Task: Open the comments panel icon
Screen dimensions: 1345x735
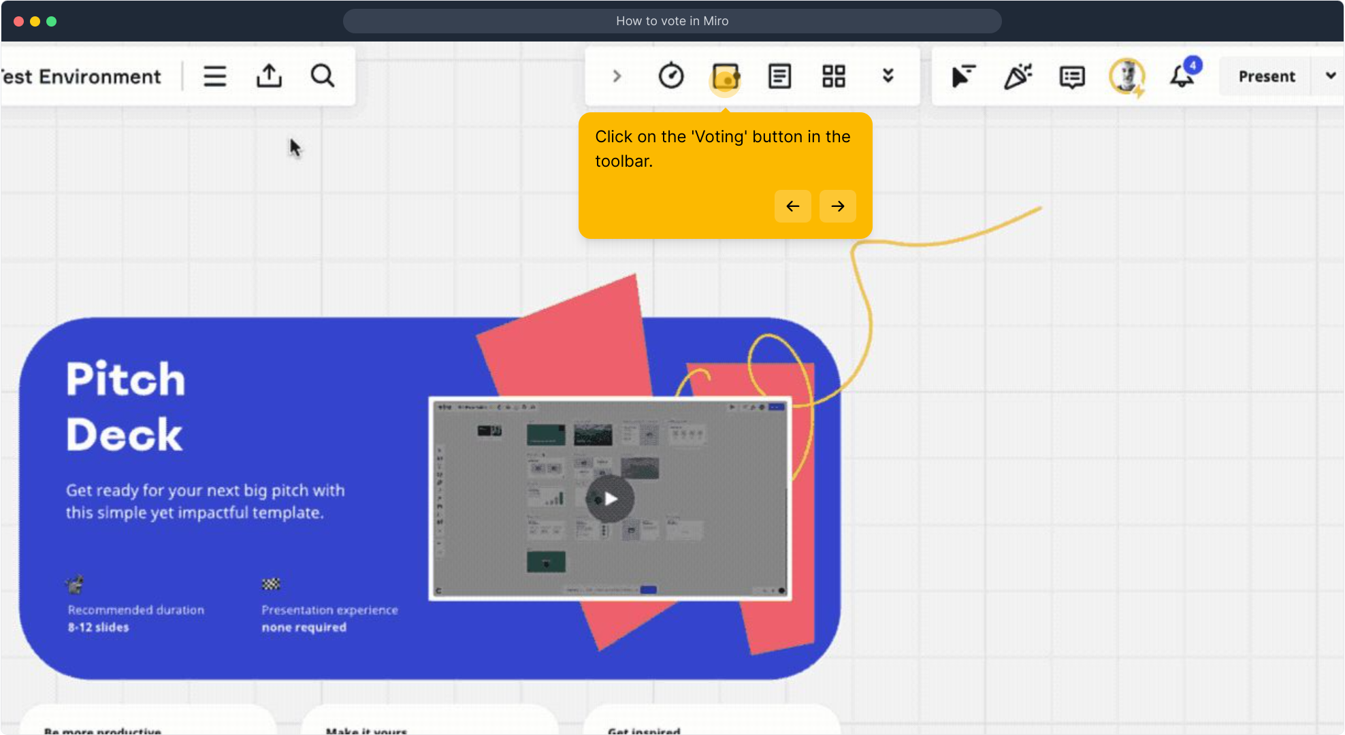Action: pos(1072,77)
